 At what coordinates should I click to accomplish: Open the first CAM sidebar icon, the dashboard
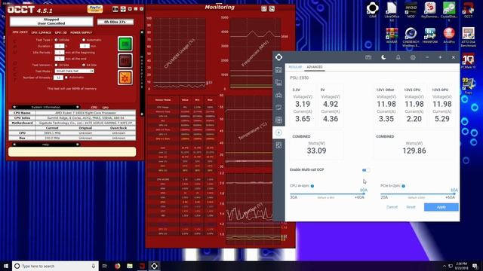(x=278, y=70)
